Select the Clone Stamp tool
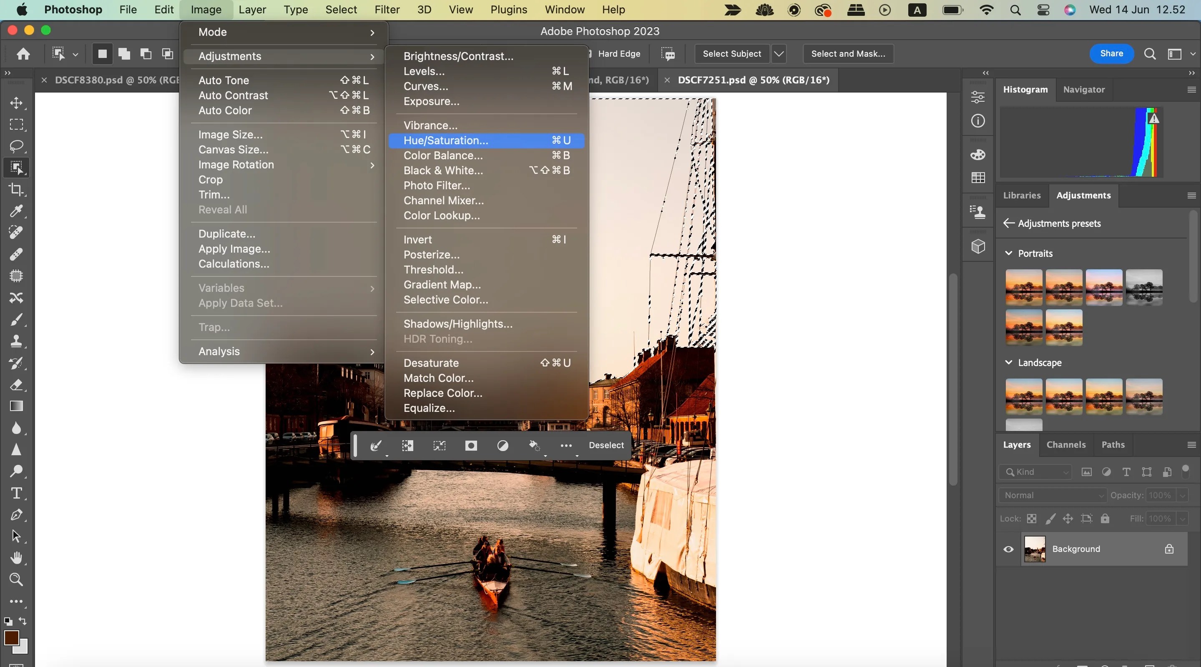The width and height of the screenshot is (1201, 667). pyautogui.click(x=16, y=341)
